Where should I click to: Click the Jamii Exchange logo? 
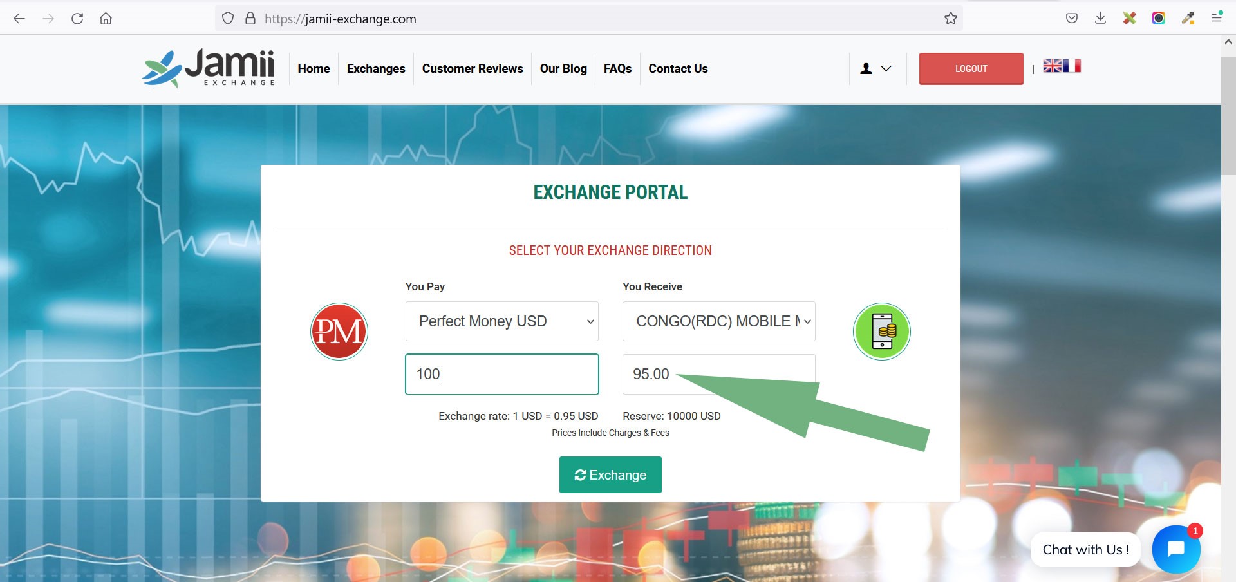click(209, 68)
